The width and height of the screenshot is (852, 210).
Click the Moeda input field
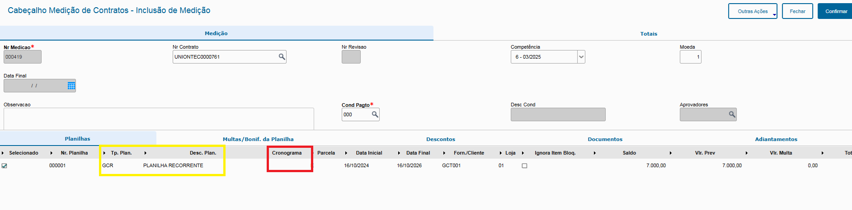pos(690,57)
